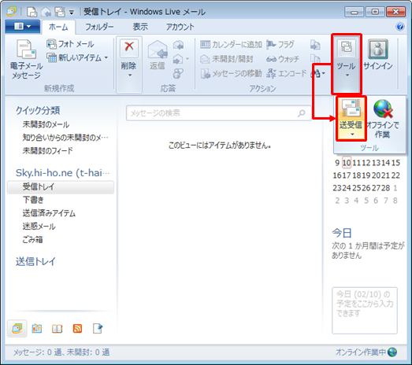Select day 15 in the calendar
Screen dimensions: 412x365
pos(395,163)
